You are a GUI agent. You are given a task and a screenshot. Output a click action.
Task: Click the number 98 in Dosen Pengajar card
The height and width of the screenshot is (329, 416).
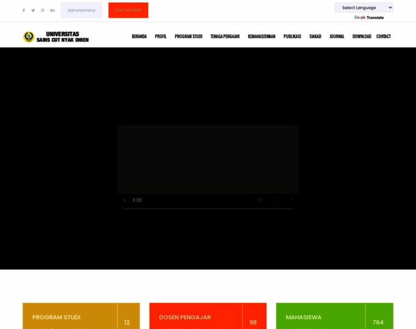[x=253, y=322]
